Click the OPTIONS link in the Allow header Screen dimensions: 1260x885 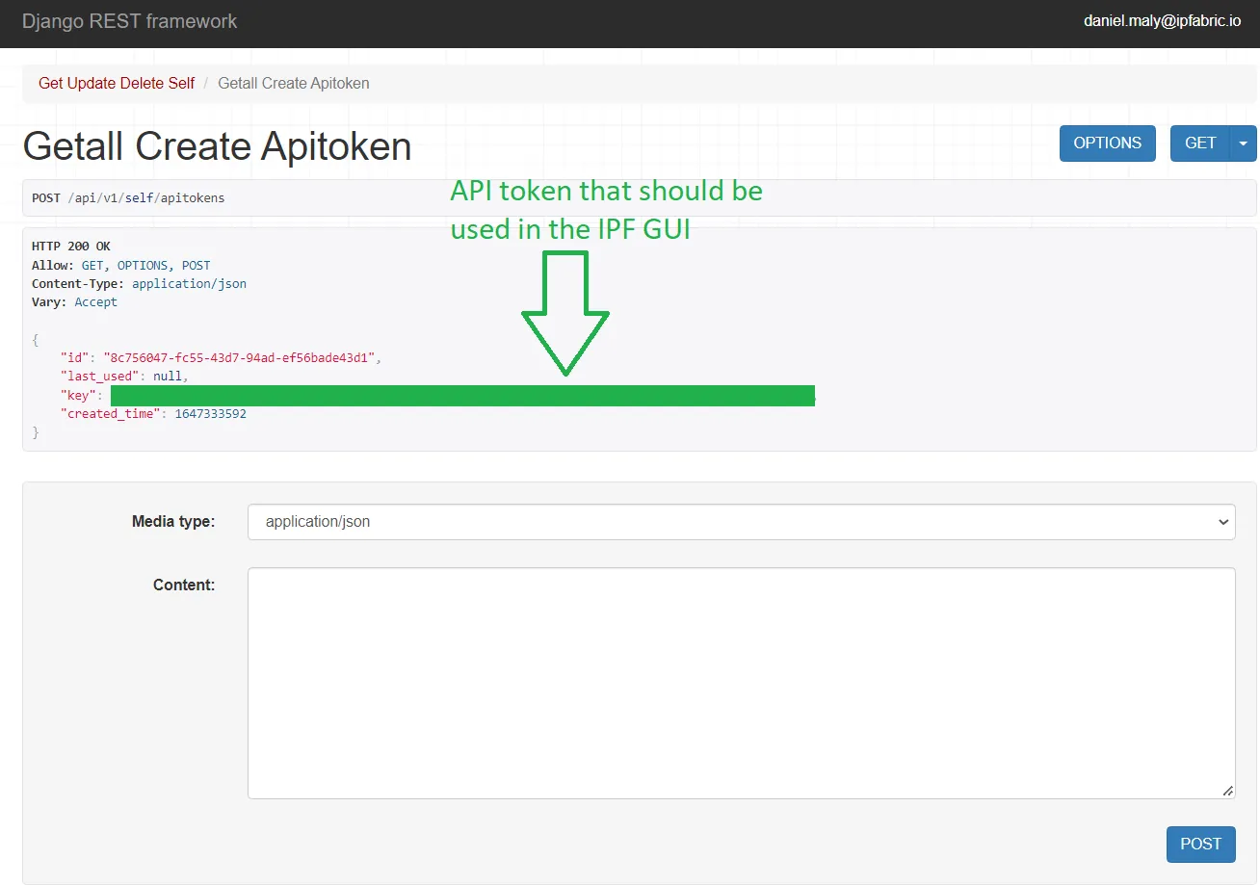coord(142,265)
